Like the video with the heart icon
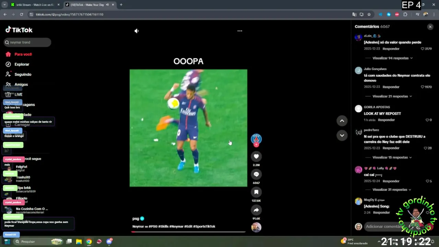439x247 pixels. pos(256,156)
